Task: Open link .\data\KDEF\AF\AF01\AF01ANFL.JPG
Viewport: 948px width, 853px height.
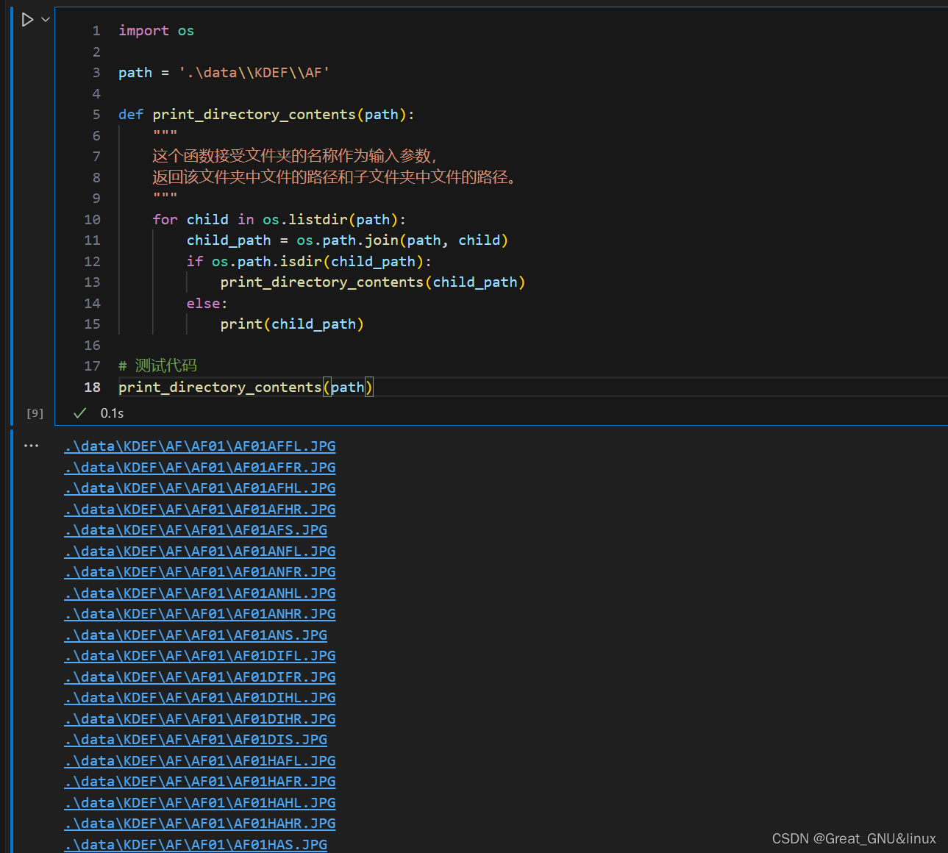Action: (x=199, y=552)
